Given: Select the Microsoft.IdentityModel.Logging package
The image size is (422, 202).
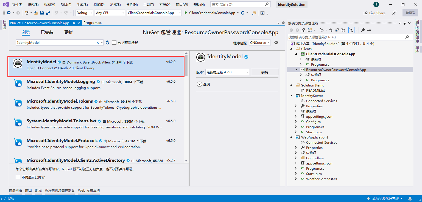Looking at the screenshot, I should click(x=97, y=84).
